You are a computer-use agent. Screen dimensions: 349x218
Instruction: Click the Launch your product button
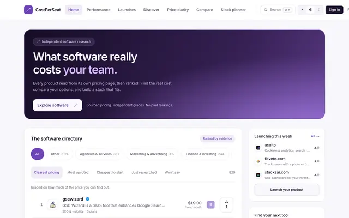(x=287, y=190)
